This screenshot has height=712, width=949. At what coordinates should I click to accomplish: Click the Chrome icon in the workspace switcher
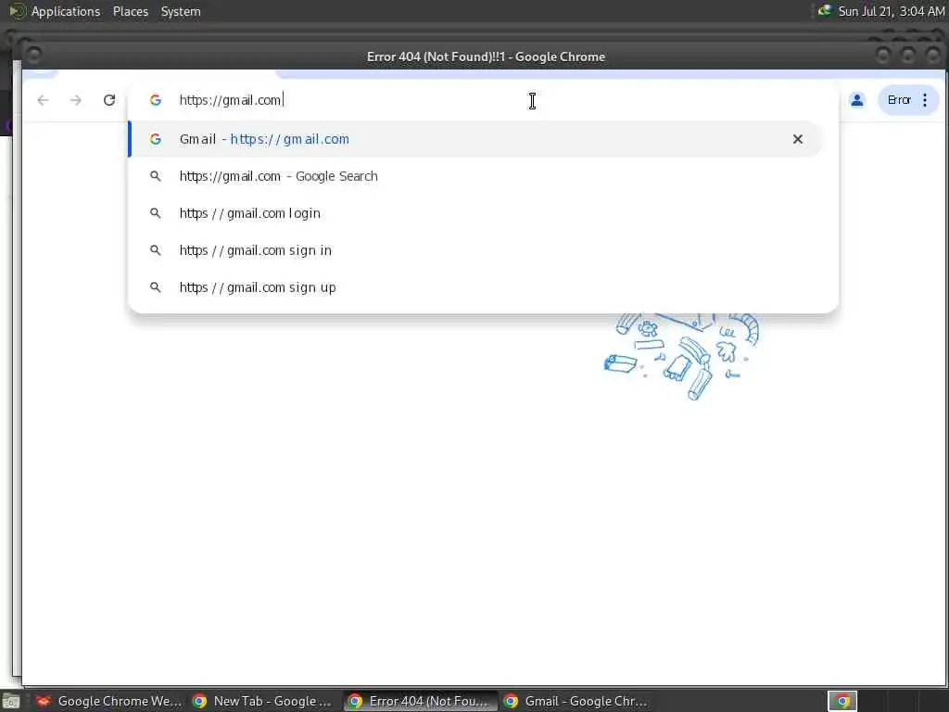tap(842, 701)
